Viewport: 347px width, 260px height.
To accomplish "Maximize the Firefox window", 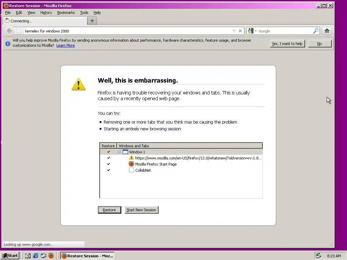I will click(324, 6).
